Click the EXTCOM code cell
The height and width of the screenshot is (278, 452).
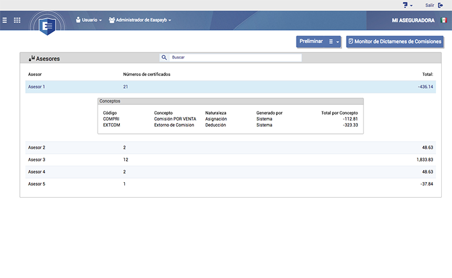[x=111, y=125]
